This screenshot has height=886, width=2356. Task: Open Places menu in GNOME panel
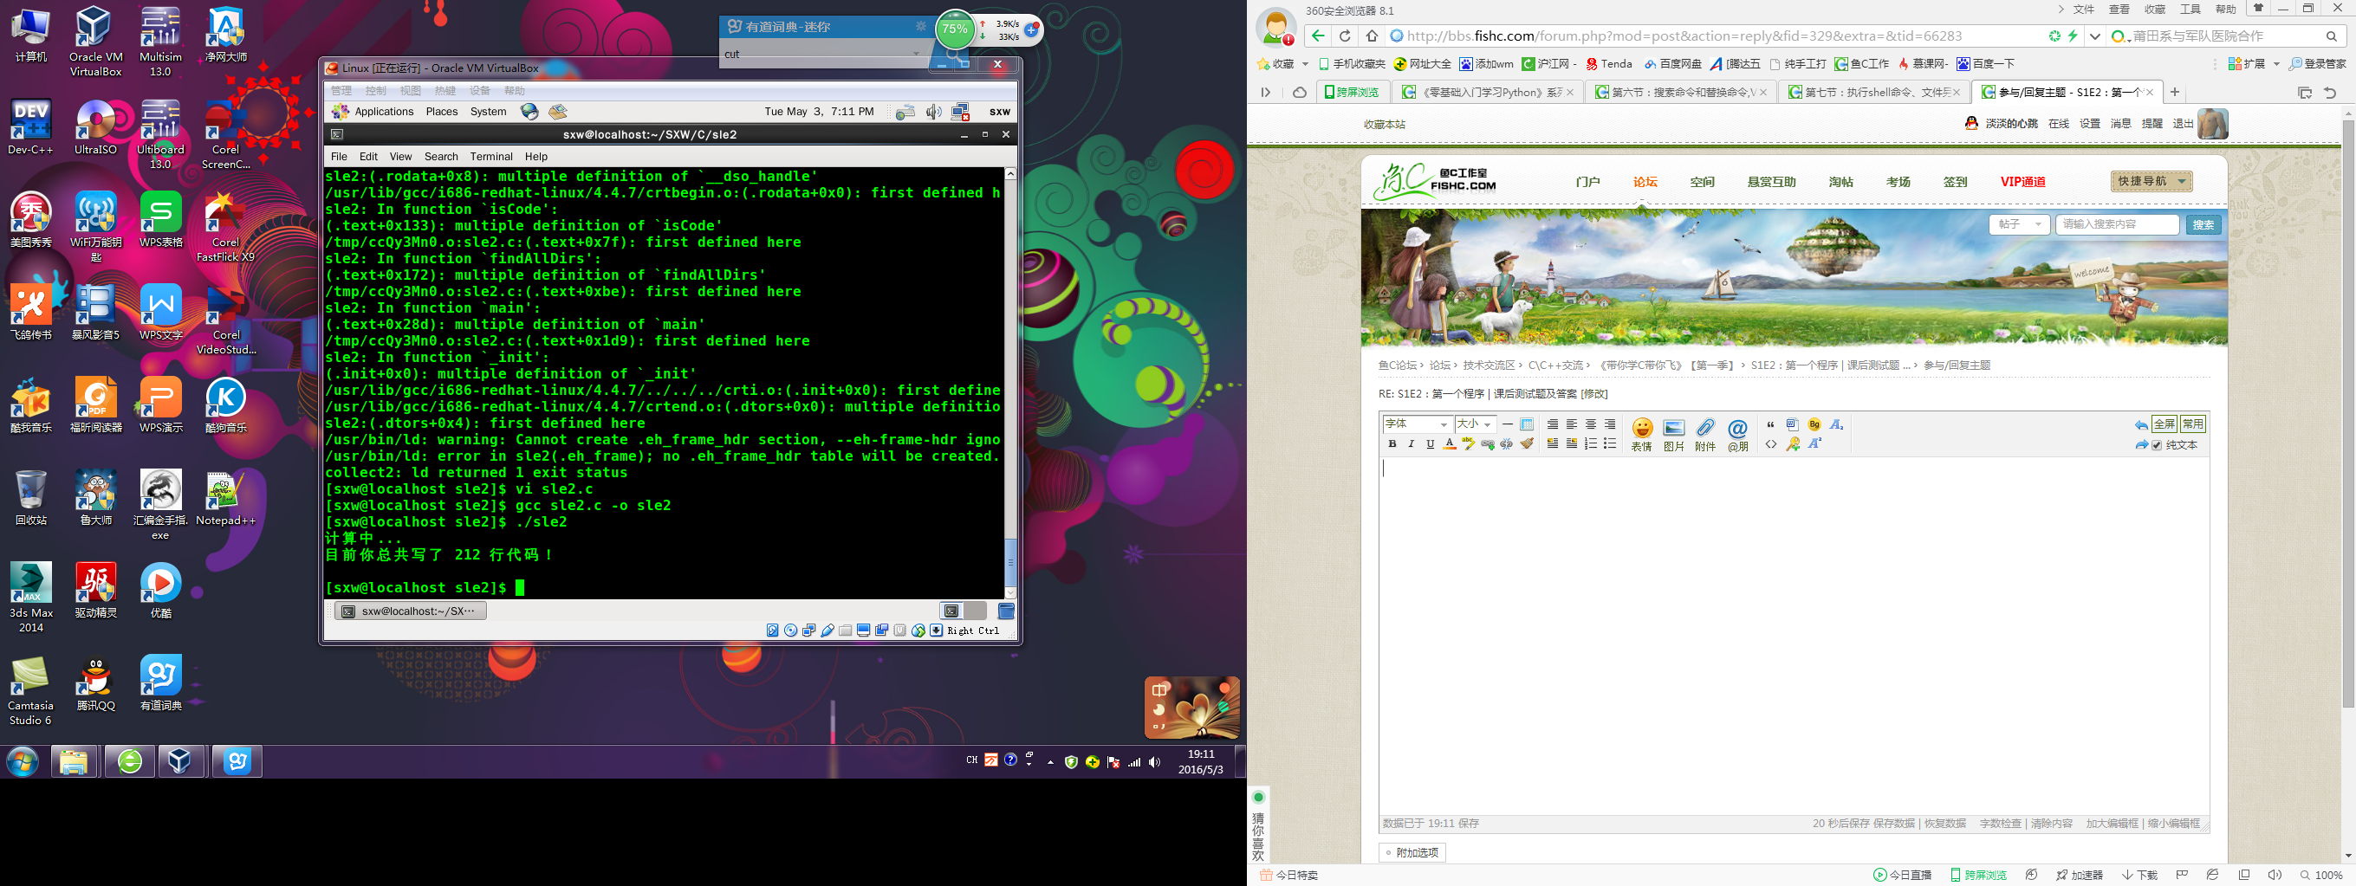point(442,112)
